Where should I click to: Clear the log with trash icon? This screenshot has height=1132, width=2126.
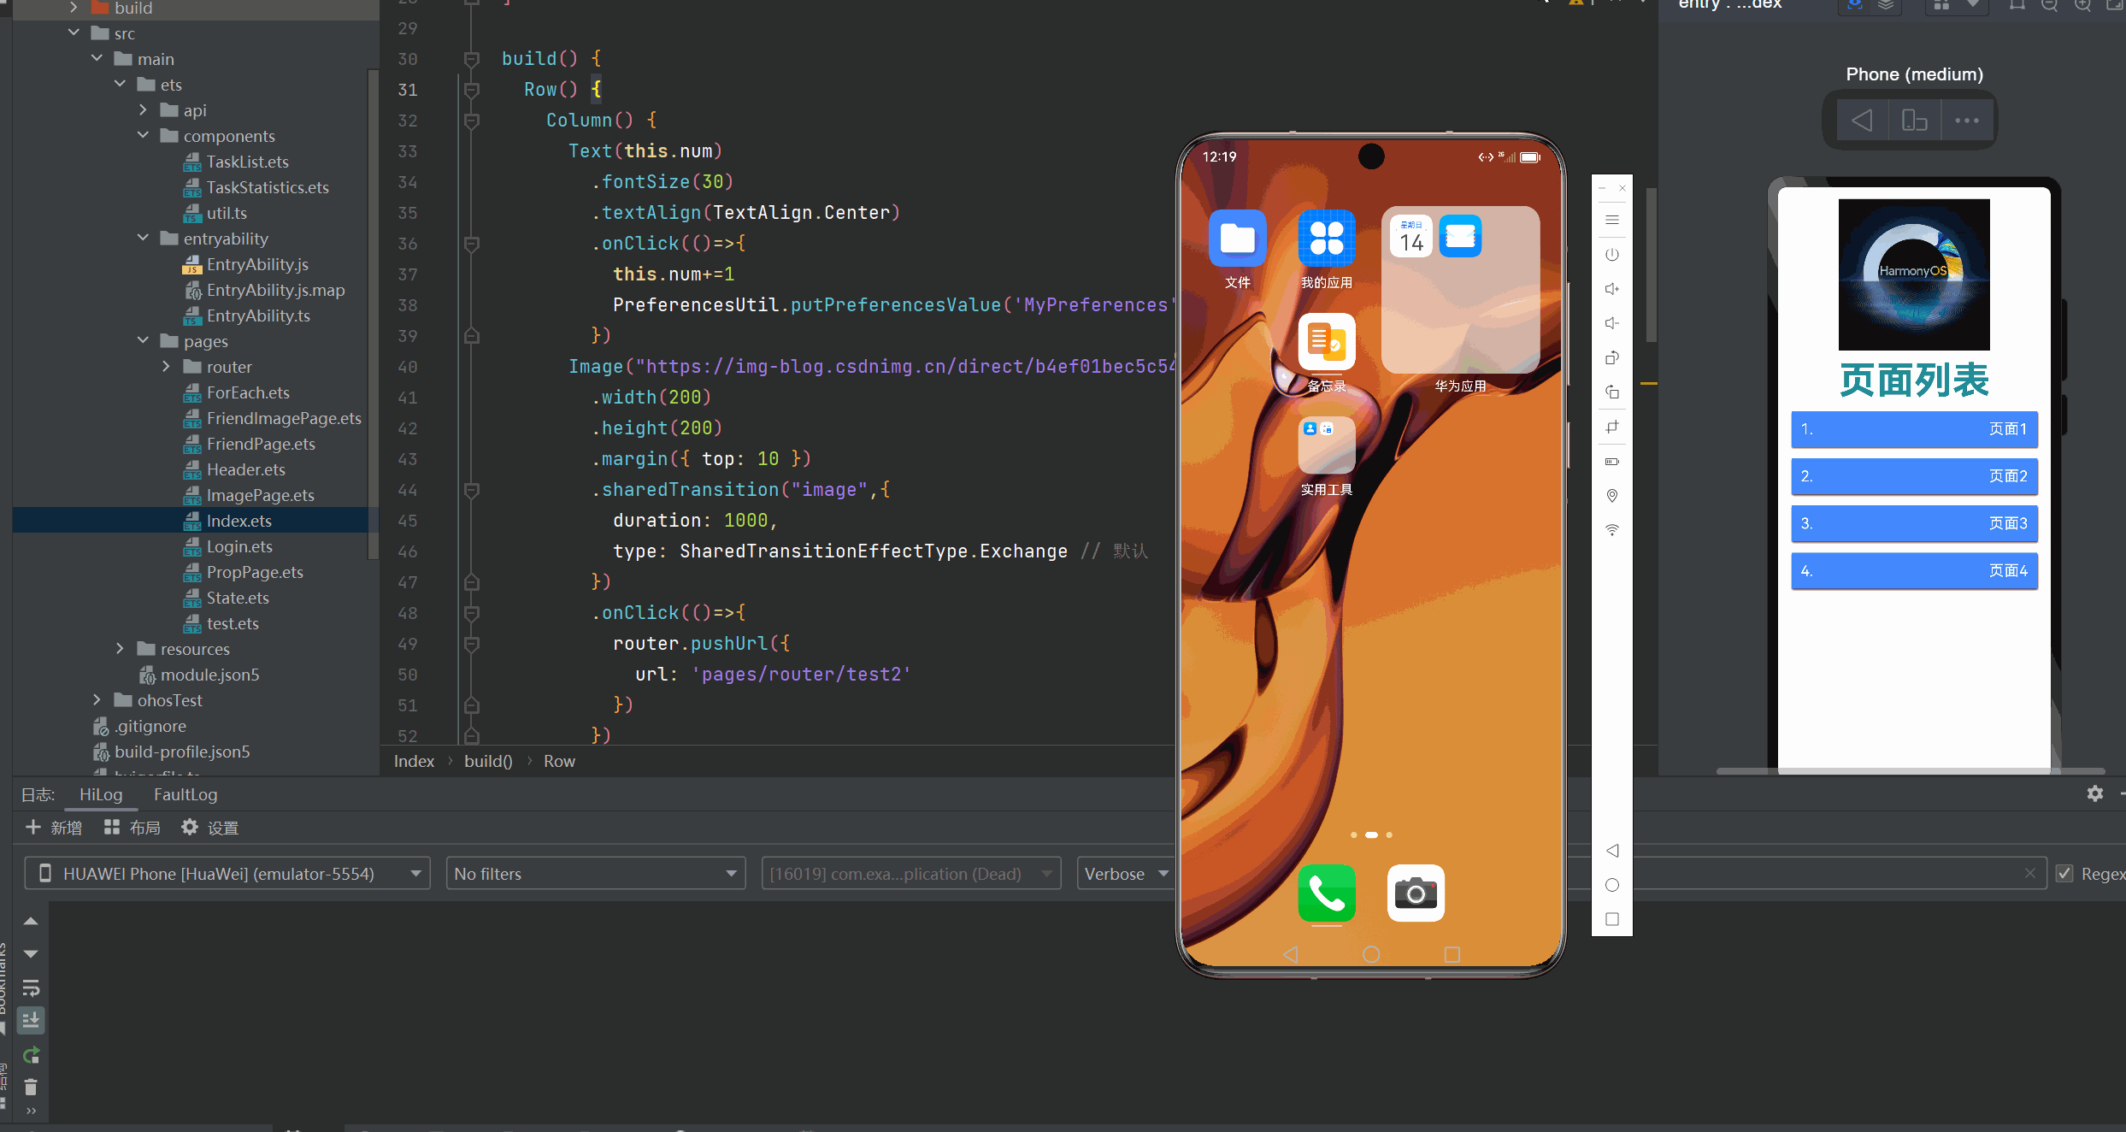[x=31, y=1087]
